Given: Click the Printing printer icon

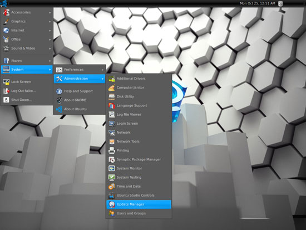Looking at the screenshot, I should tap(112, 150).
